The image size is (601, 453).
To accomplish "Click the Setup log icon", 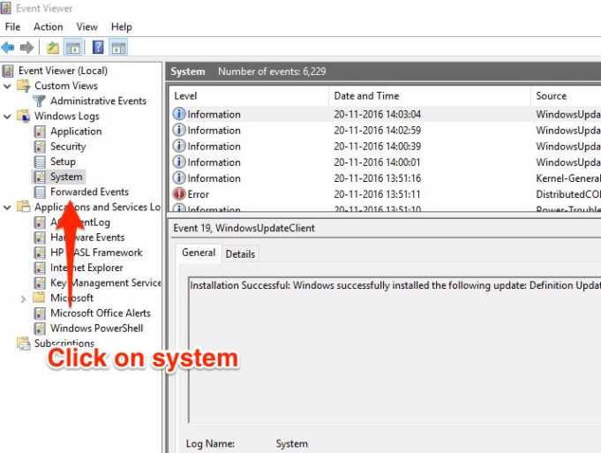I will (40, 162).
